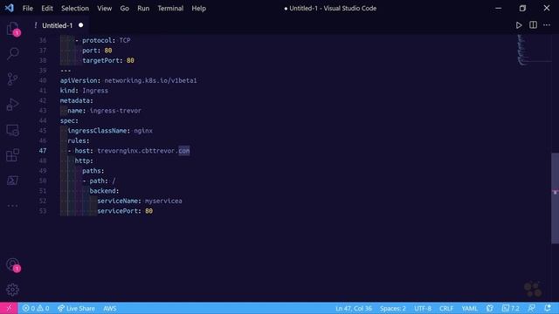Click 'serviceName: myservicea' text

[140, 201]
